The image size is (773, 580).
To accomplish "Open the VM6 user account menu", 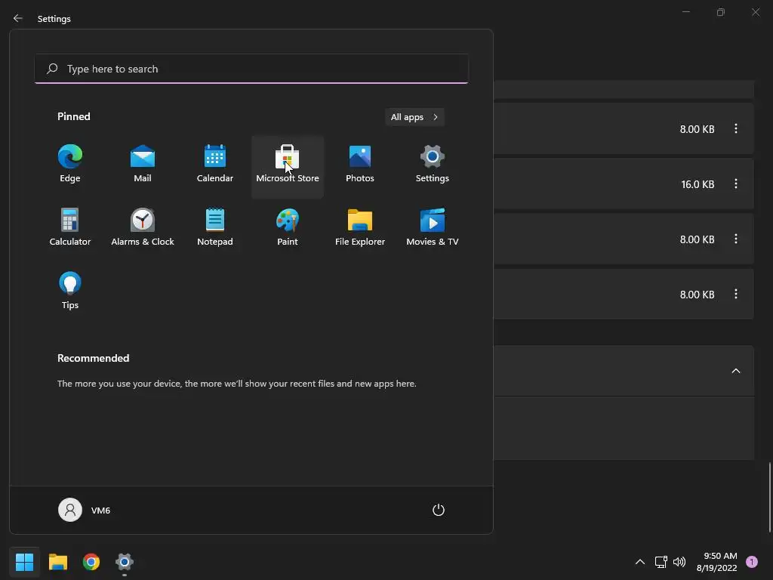I will (x=85, y=510).
